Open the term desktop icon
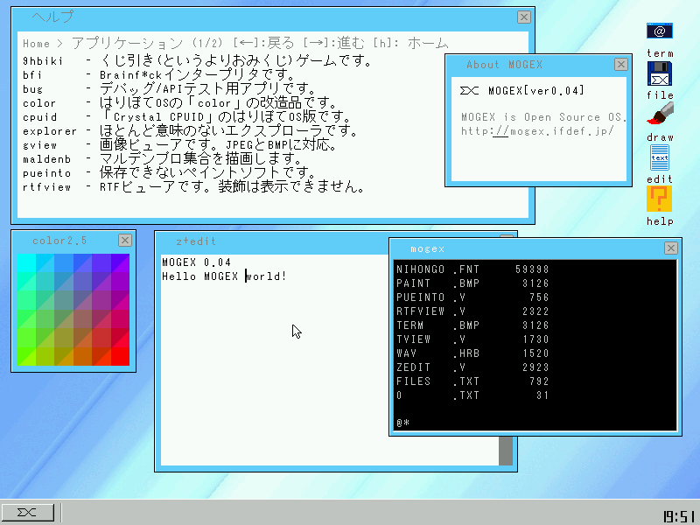This screenshot has width=700, height=525. click(660, 31)
